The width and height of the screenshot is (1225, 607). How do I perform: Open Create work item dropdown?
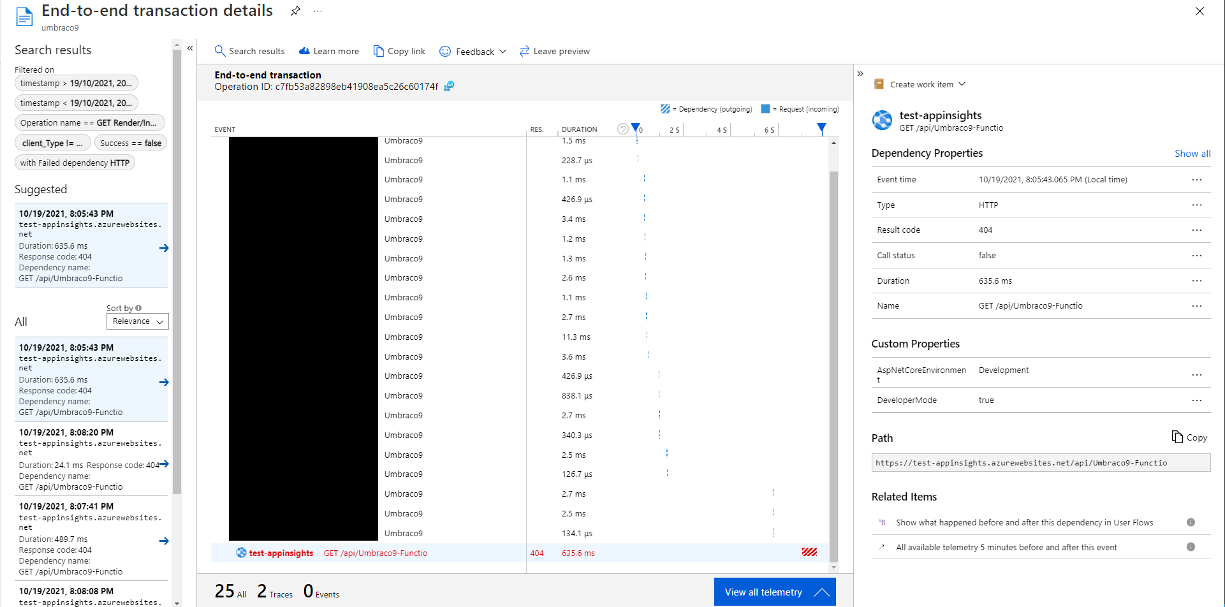[920, 84]
